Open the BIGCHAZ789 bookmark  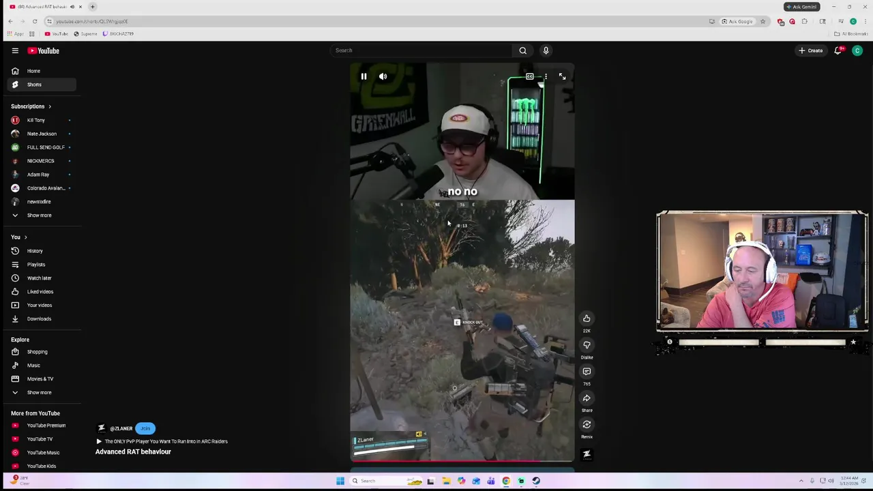(x=118, y=33)
